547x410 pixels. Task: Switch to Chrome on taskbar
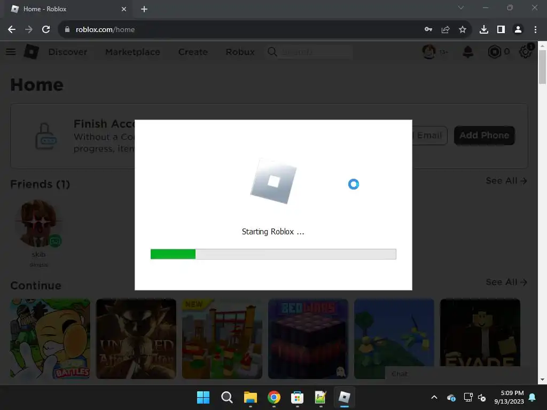click(274, 397)
